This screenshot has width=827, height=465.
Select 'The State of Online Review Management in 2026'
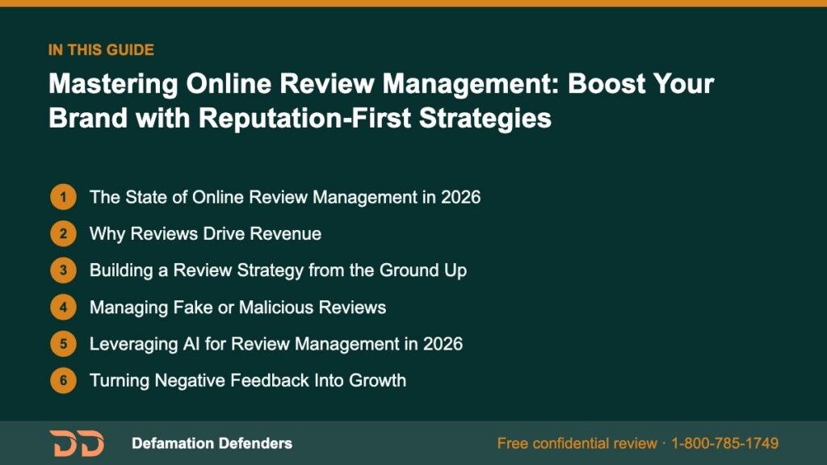285,197
